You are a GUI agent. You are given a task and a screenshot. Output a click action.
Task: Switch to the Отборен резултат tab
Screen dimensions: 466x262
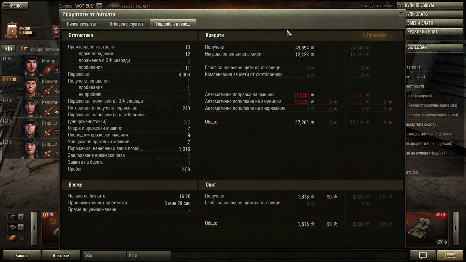click(x=126, y=24)
